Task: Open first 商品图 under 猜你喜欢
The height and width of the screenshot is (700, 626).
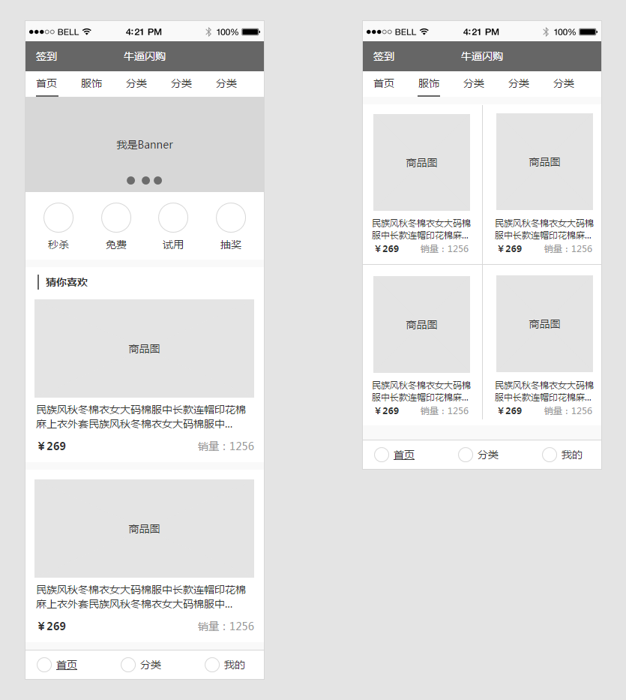Action: 144,349
